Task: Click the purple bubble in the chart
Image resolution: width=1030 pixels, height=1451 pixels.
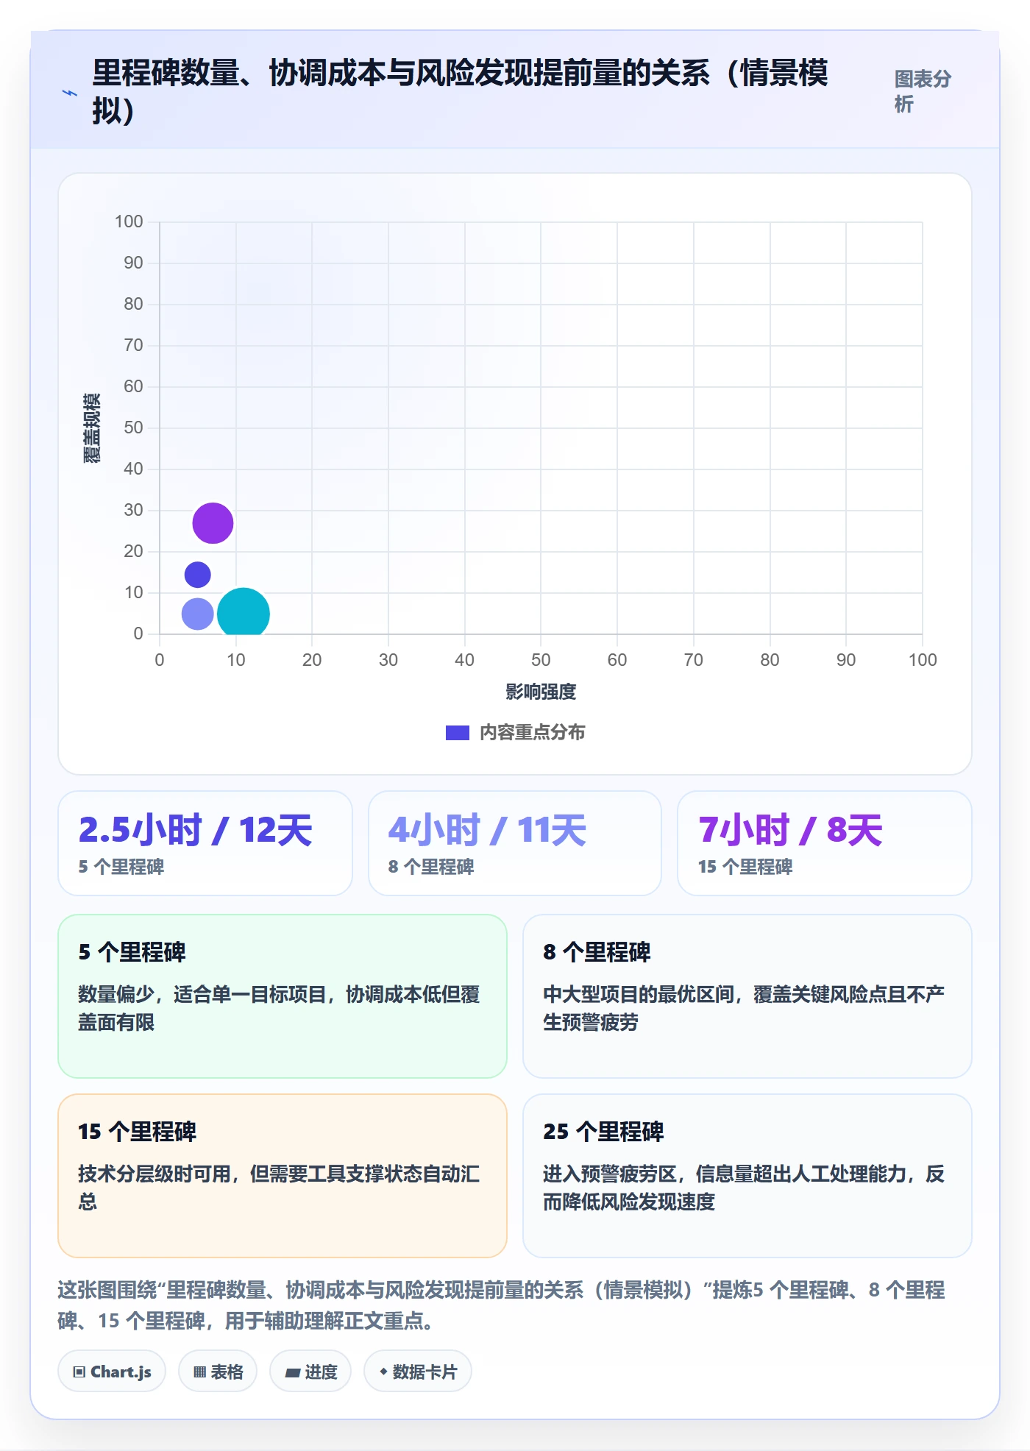Action: [x=213, y=523]
